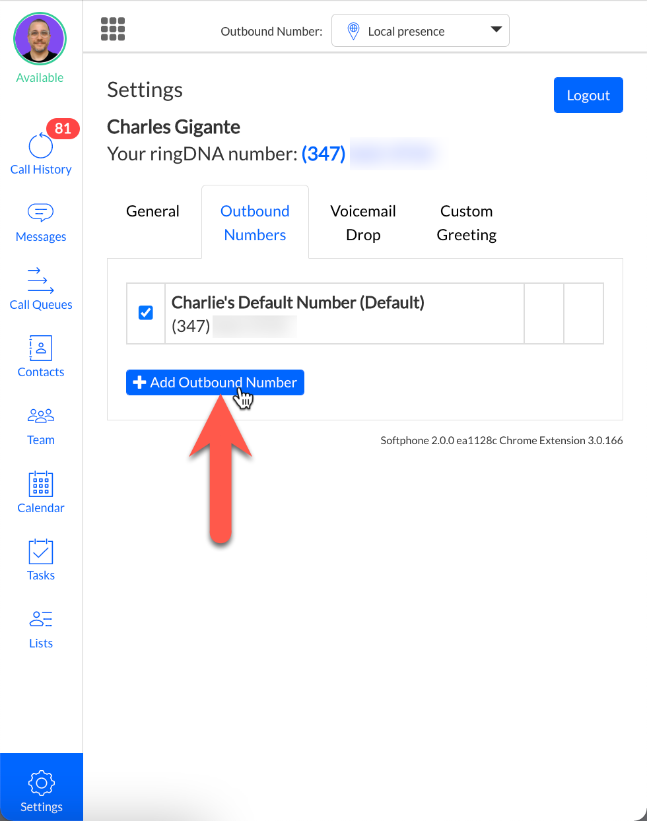The image size is (647, 821).
Task: Click the Add Outbound Number button
Action: coord(215,383)
